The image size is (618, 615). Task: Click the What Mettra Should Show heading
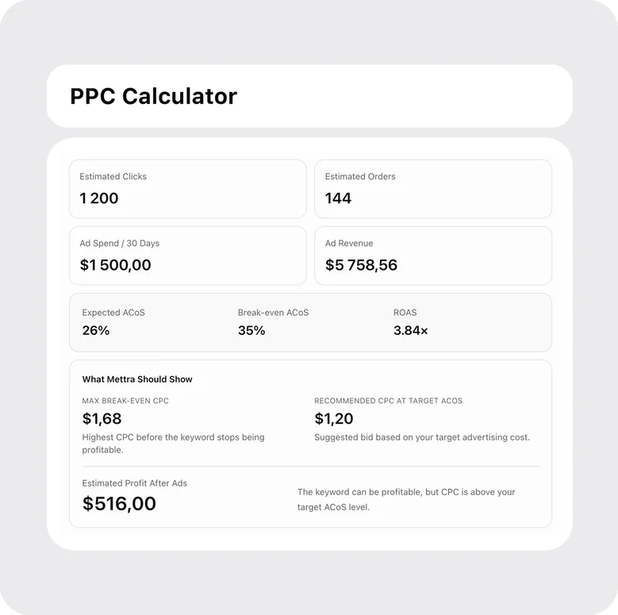point(137,379)
